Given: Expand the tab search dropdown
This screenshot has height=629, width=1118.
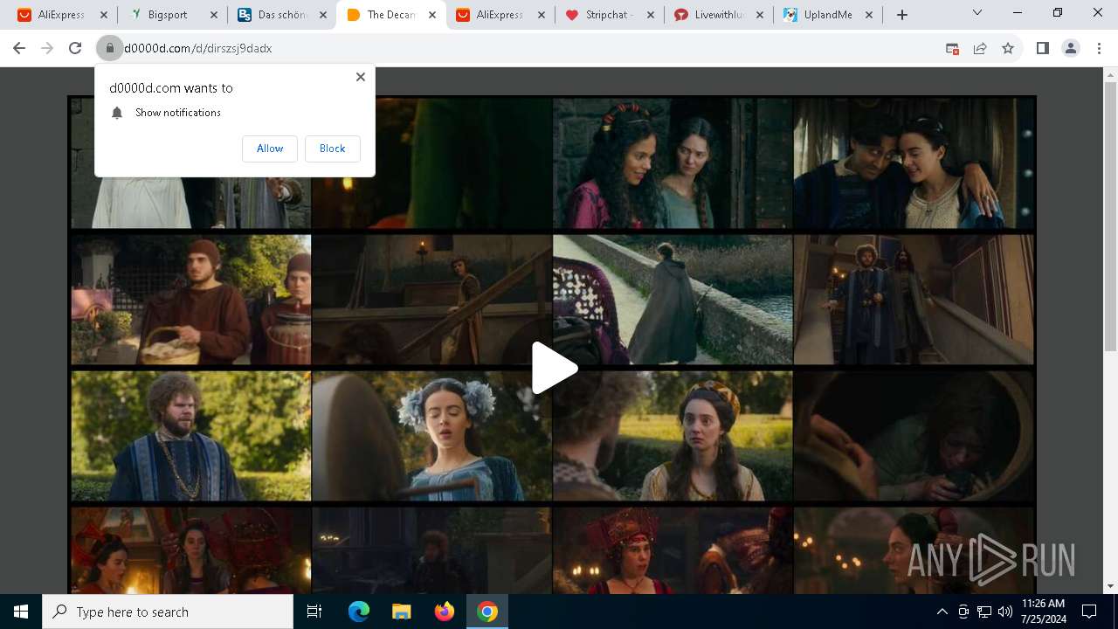Looking at the screenshot, I should click(x=977, y=13).
